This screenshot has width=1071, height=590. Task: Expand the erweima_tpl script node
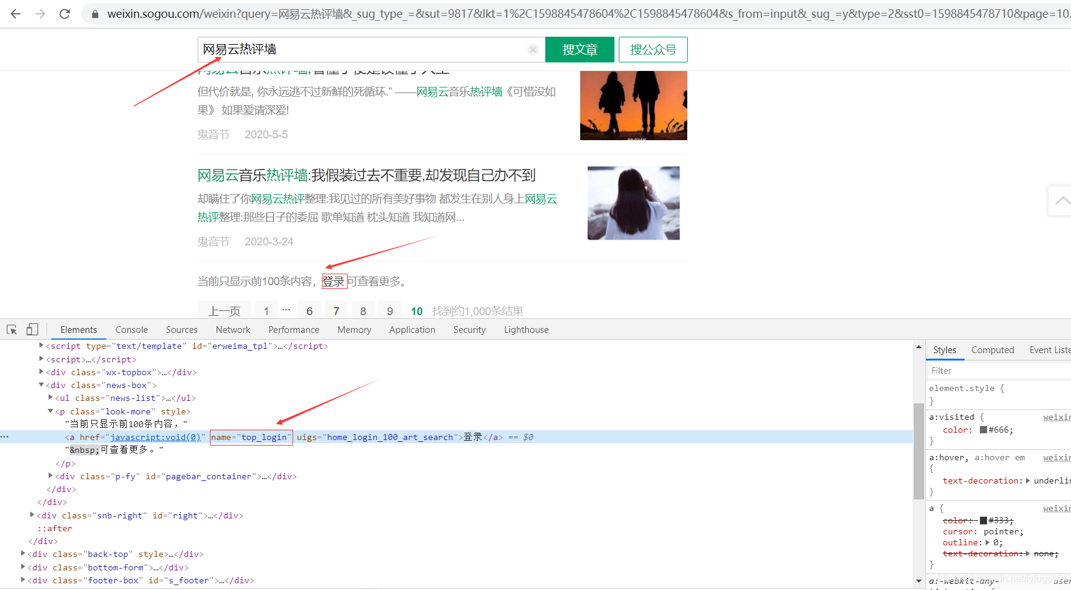[x=41, y=346]
